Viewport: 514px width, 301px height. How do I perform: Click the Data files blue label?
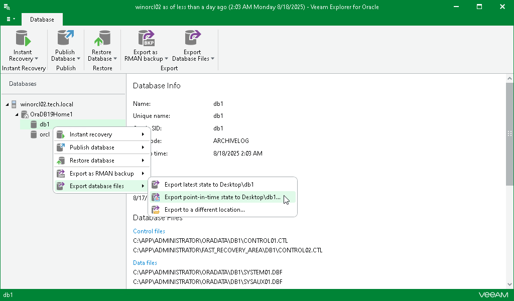pos(145,262)
